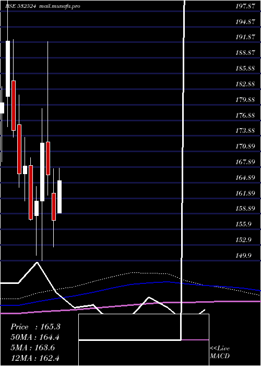
Task: Click the 149.9 price axis label
Action: point(244,255)
